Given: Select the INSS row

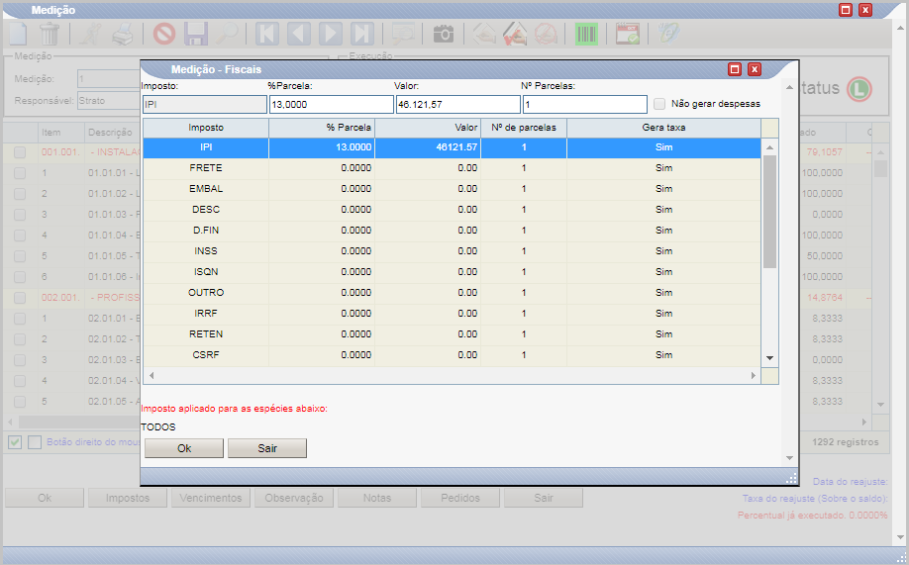Looking at the screenshot, I should click(453, 251).
